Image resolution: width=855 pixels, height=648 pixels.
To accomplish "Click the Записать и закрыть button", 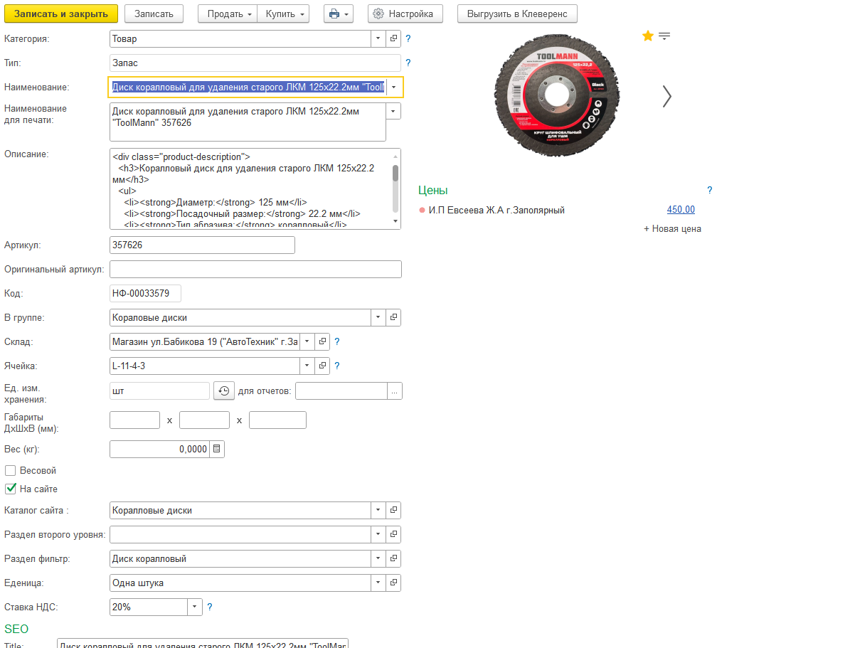I will click(x=61, y=14).
